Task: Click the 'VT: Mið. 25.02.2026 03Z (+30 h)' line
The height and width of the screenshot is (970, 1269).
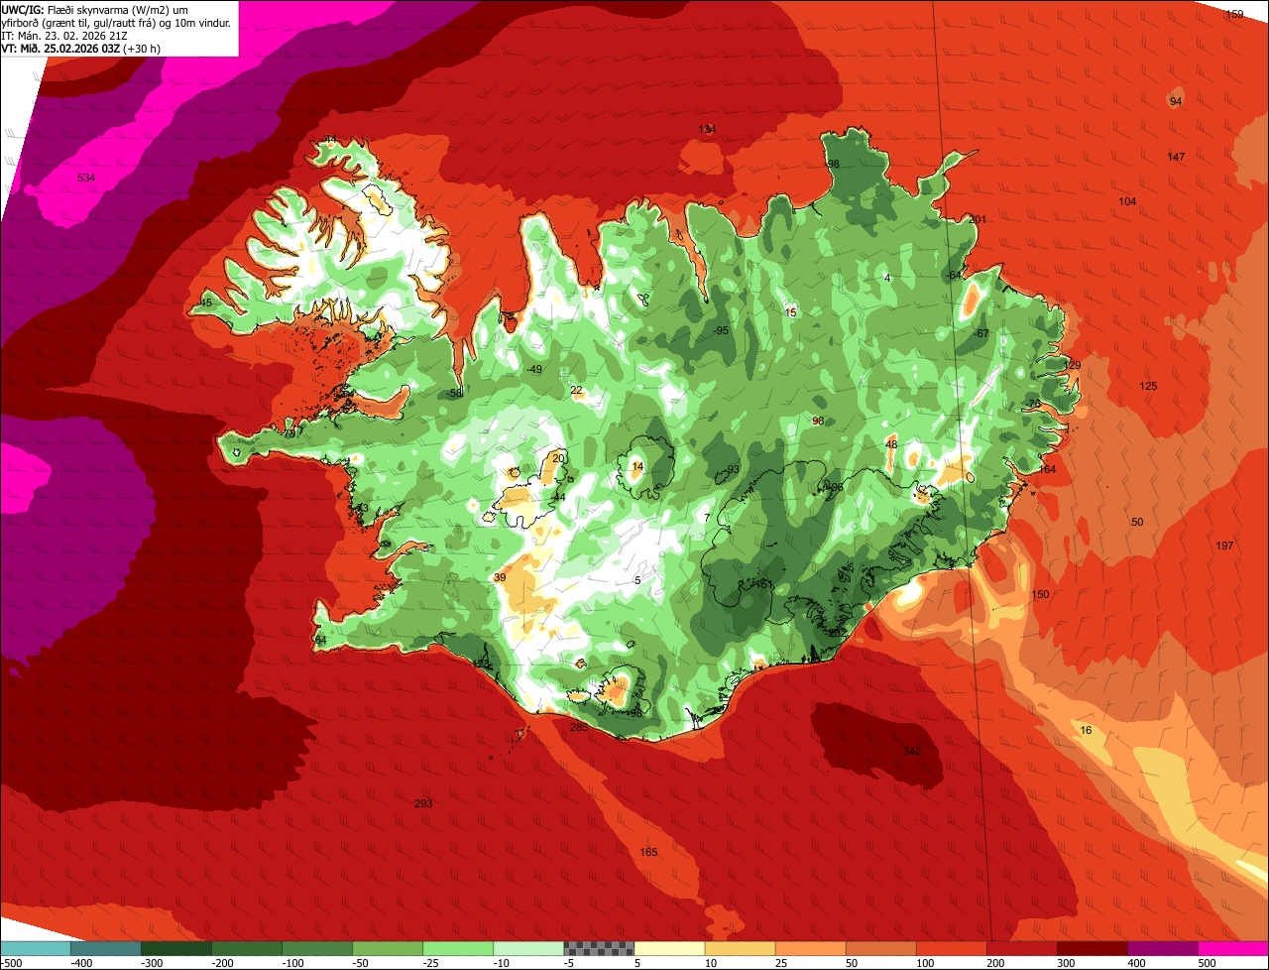Action: 81,48
